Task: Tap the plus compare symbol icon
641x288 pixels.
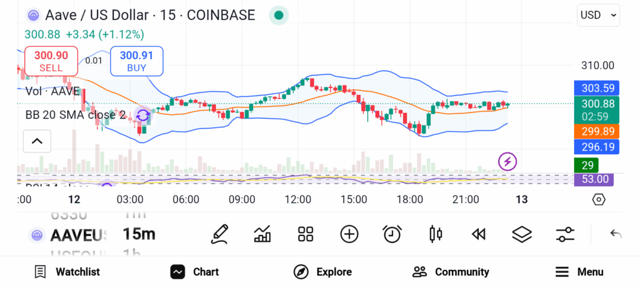Action: pyautogui.click(x=349, y=234)
